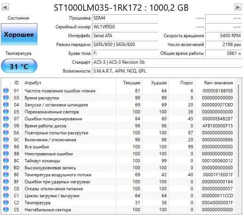Select Переназначенные сектора row

click(x=118, y=112)
